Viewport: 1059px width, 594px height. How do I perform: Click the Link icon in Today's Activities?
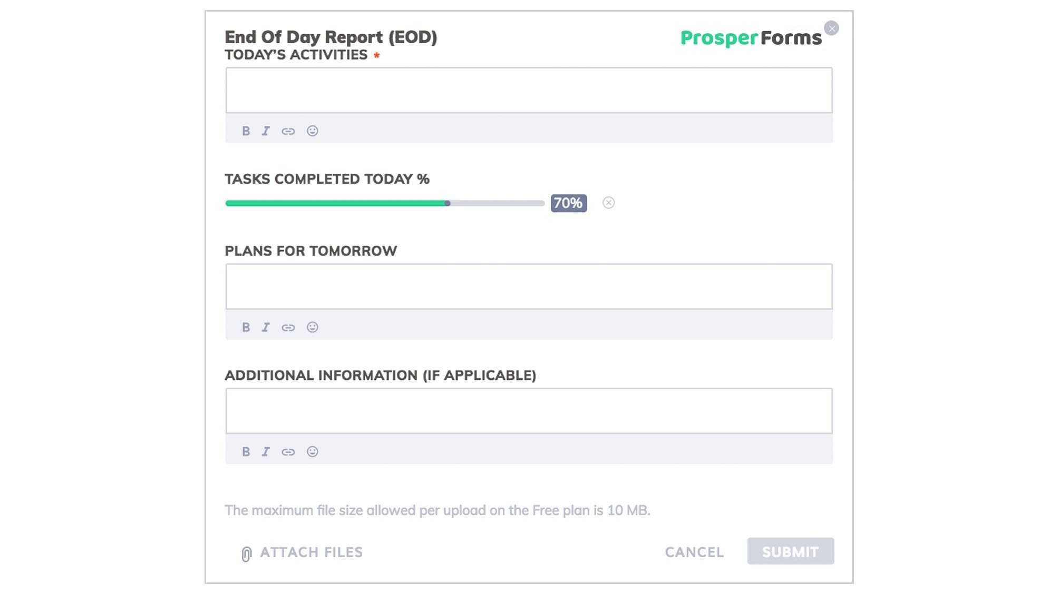[x=288, y=131]
